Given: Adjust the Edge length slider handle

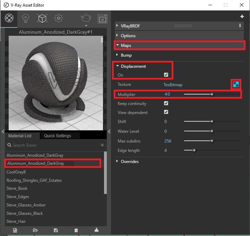Looking at the screenshot, I should [194, 150].
